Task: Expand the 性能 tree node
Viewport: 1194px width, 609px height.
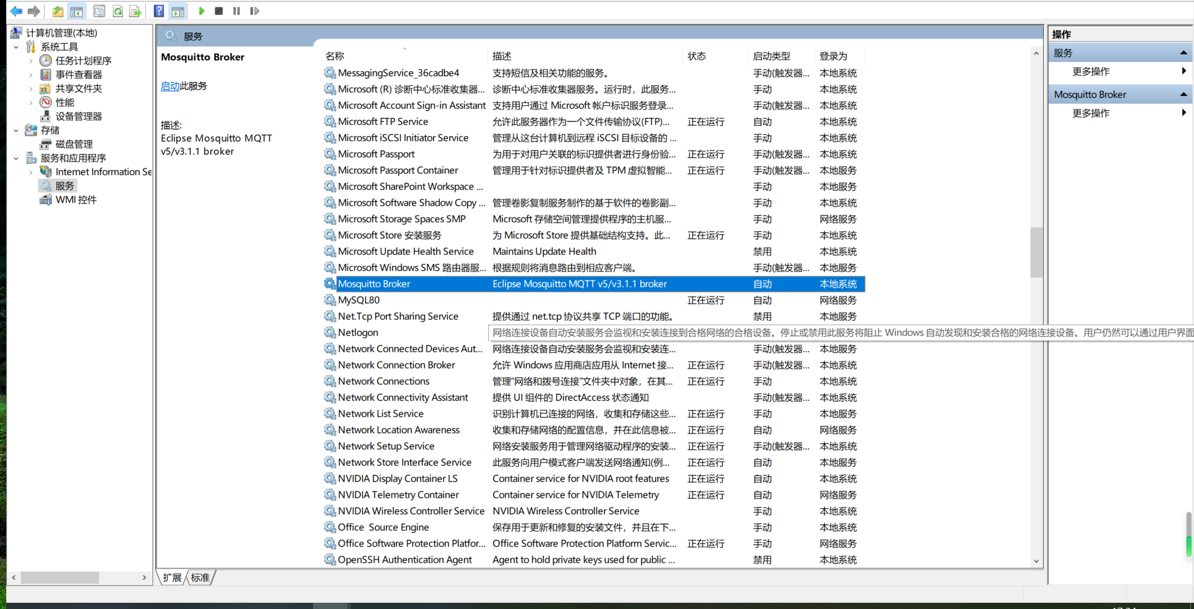Action: pos(31,103)
